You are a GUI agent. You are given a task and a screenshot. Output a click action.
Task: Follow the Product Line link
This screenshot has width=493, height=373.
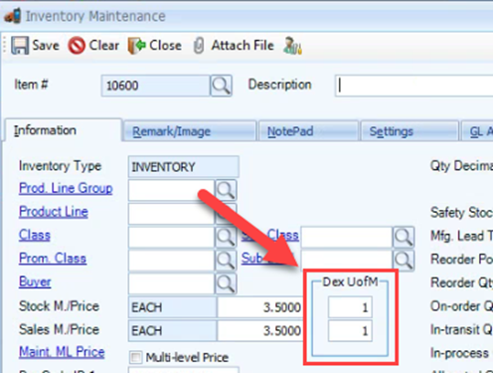point(54,212)
